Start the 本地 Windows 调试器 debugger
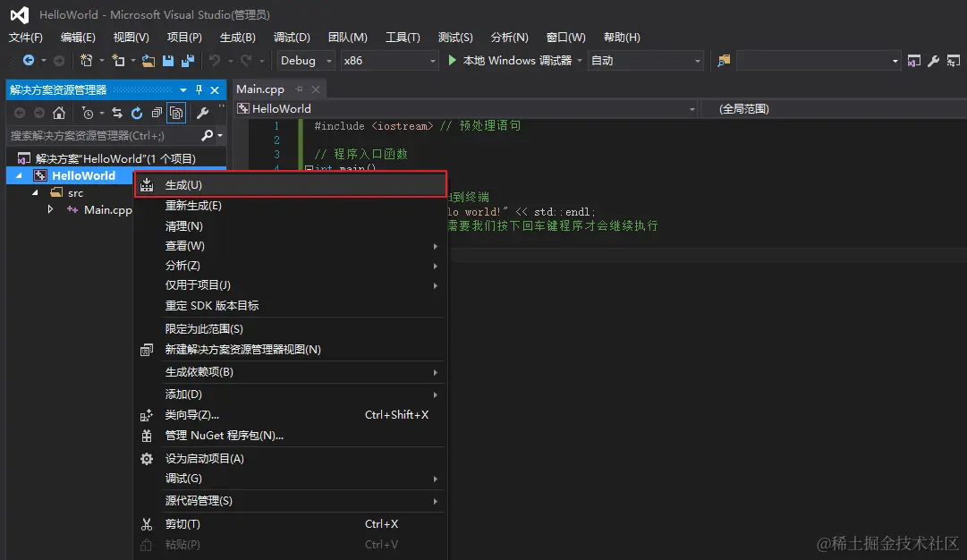Screen dimensions: 967x560 [x=510, y=61]
